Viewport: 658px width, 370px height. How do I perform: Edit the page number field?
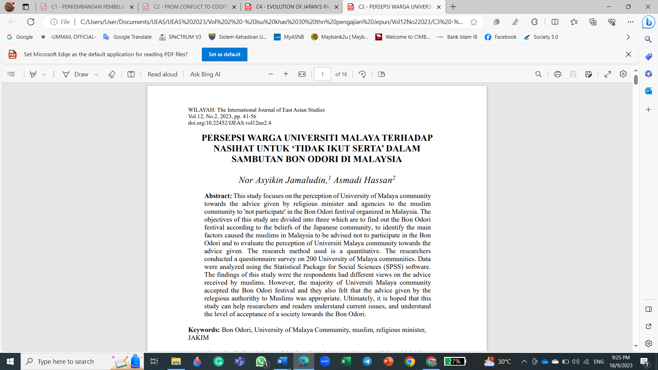pyautogui.click(x=322, y=74)
